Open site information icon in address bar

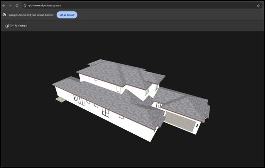pyautogui.click(x=25, y=5)
